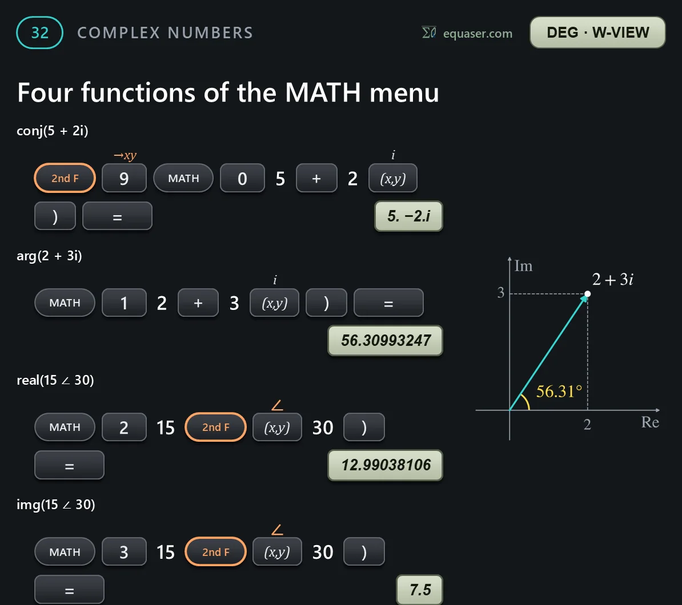This screenshot has width=682, height=605.
Task: Tap the MATH key in the conj sequence
Action: click(183, 178)
